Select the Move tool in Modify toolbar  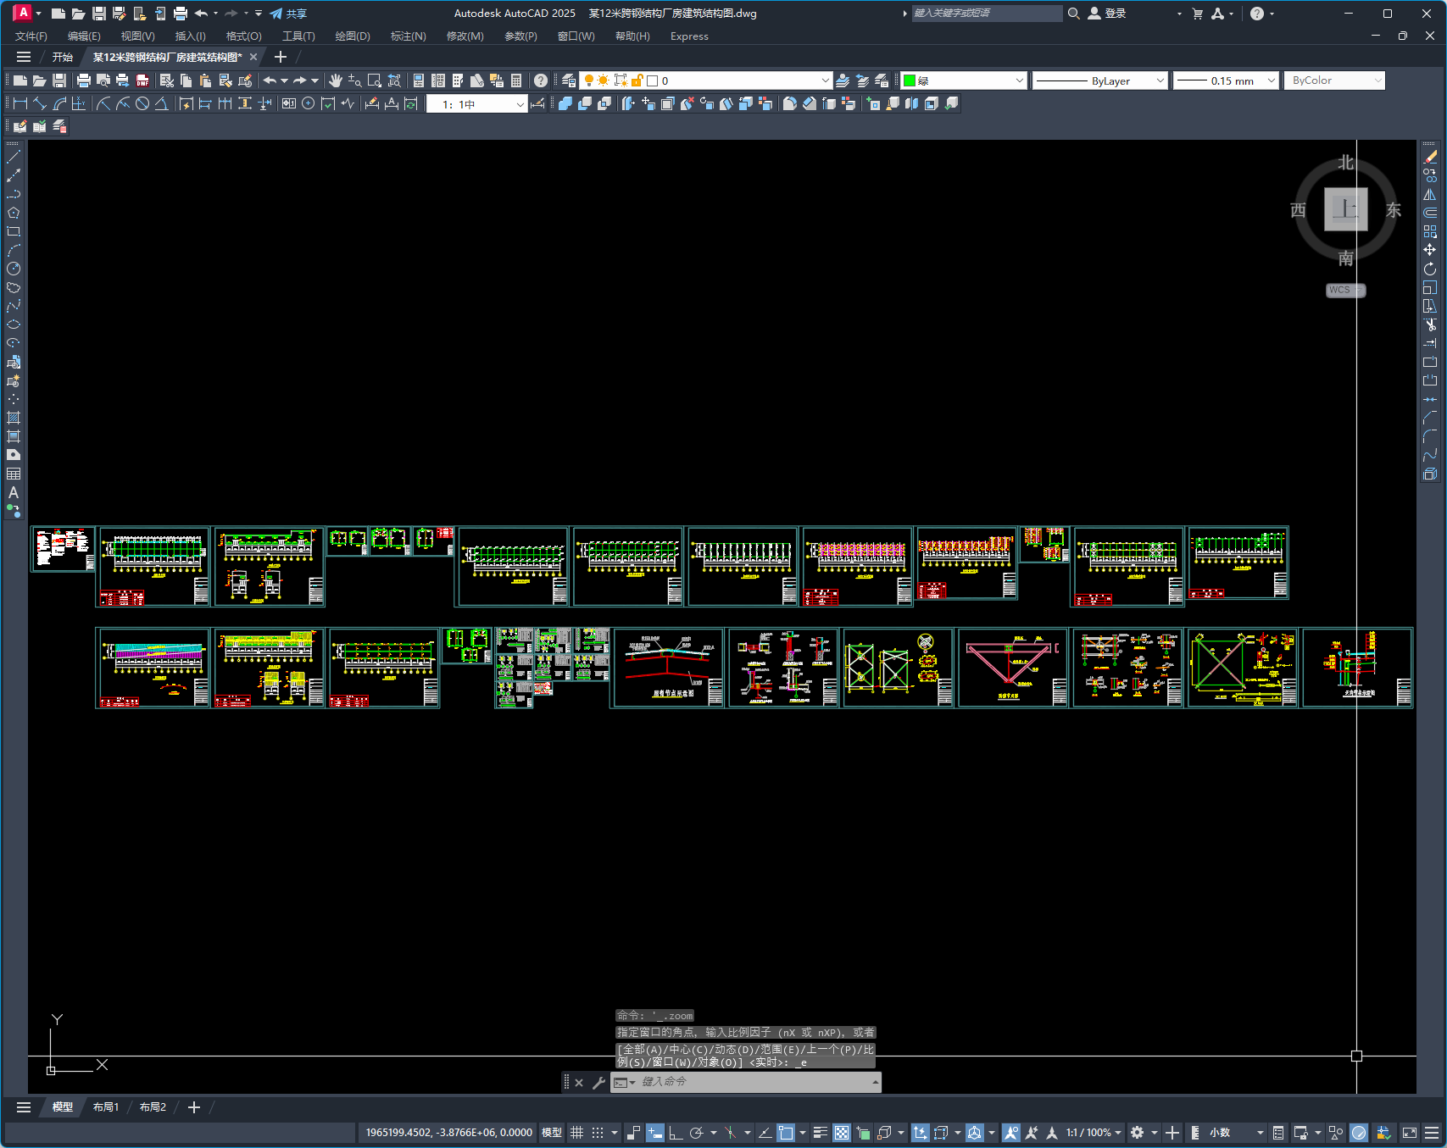click(1430, 250)
